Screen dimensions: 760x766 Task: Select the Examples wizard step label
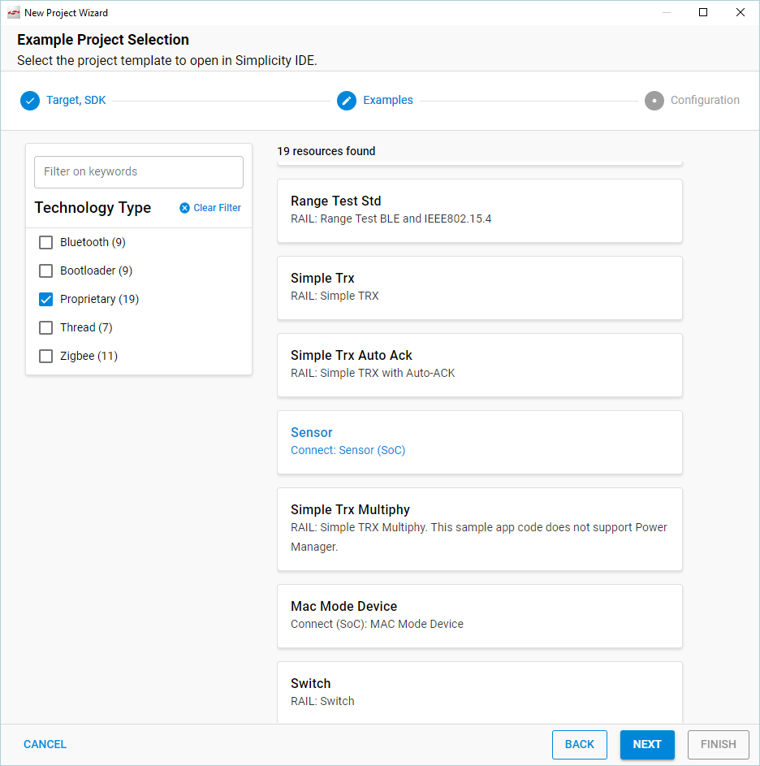[x=387, y=101]
